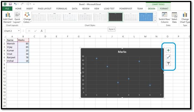This screenshot has height=112, width=194.
Task: Click the Insert Function fx icon
Action: [42, 31]
